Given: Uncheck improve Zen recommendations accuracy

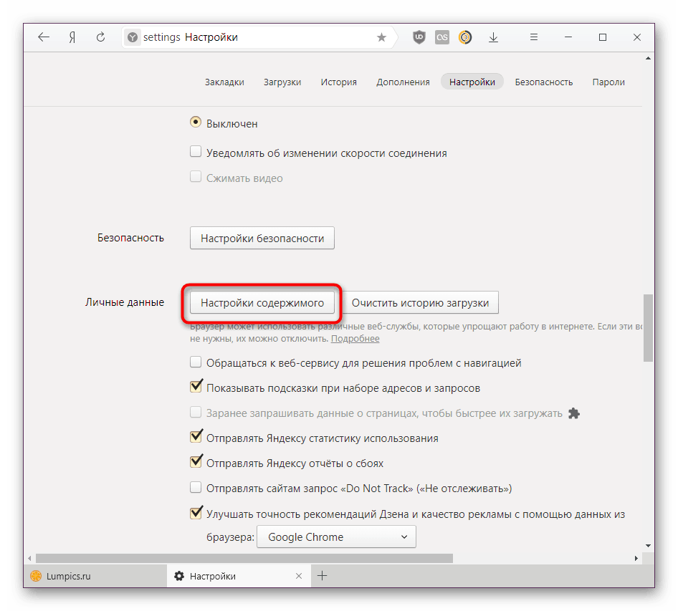Looking at the screenshot, I should tap(196, 513).
